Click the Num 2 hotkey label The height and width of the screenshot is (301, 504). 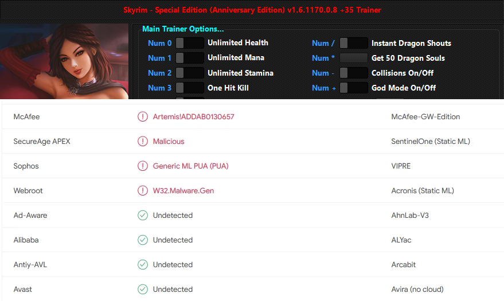(160, 73)
